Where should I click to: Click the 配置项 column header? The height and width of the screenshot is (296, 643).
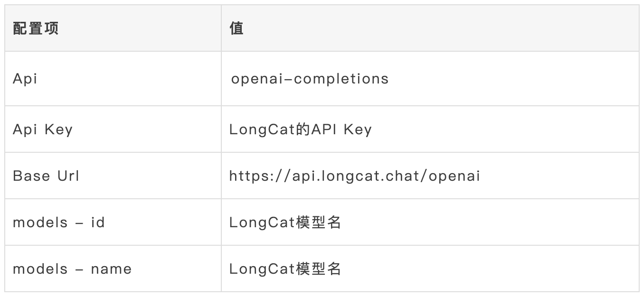[x=36, y=28]
